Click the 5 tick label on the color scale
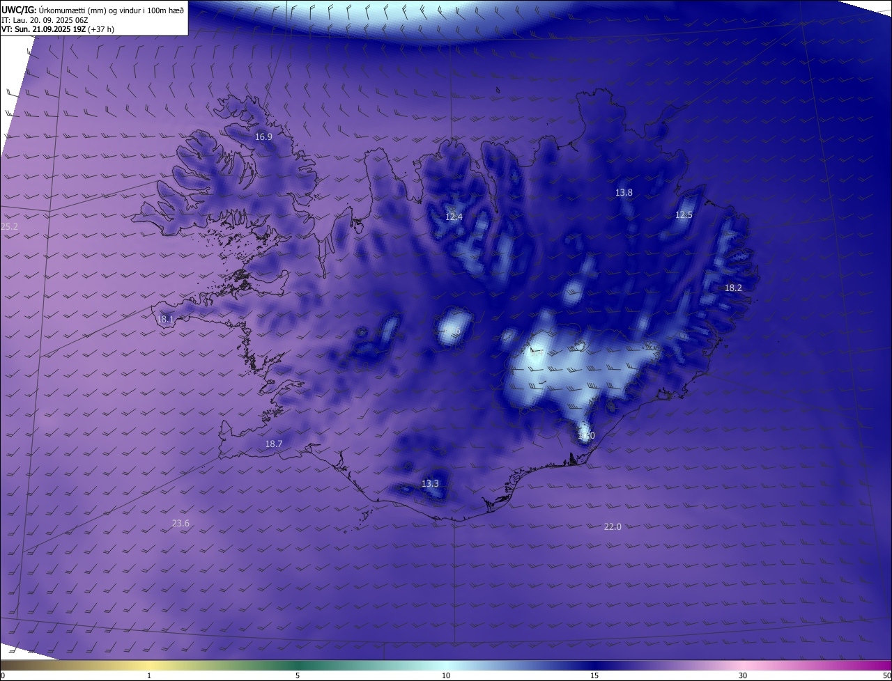Viewport: 892px width, 681px height. (298, 675)
